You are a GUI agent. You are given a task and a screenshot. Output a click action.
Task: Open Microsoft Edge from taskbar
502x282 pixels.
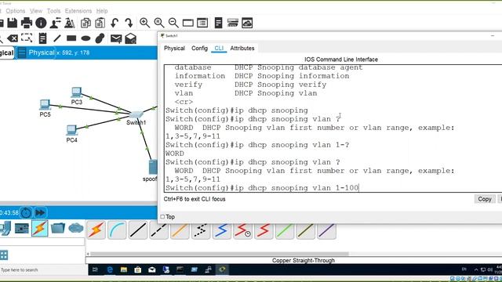tap(110, 269)
